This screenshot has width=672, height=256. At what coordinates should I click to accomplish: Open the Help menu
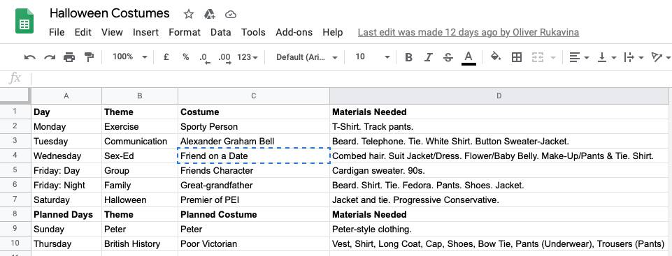click(333, 33)
